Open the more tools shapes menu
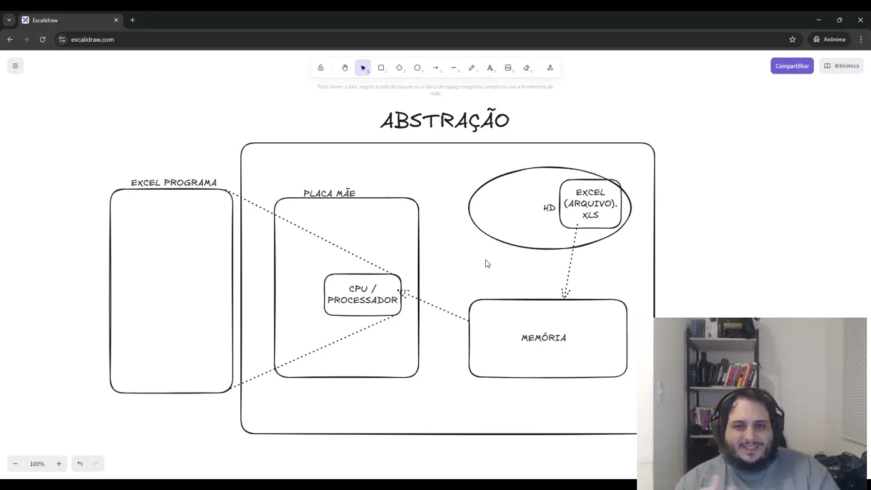The width and height of the screenshot is (871, 490). point(550,68)
